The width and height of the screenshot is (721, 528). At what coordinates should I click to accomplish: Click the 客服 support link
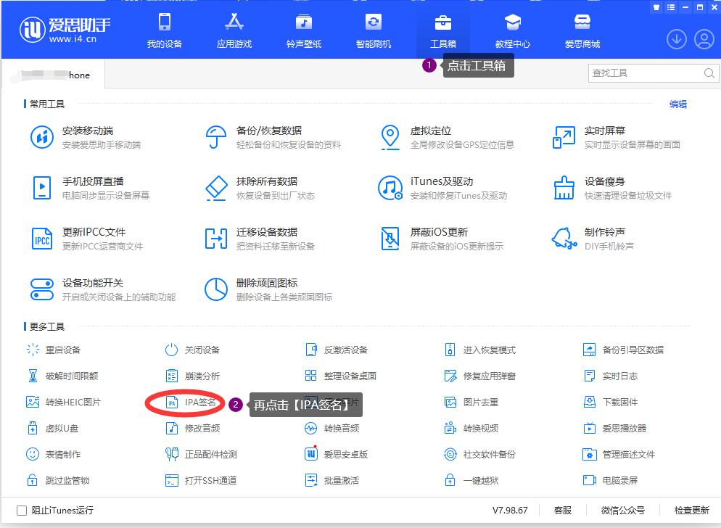coord(562,511)
